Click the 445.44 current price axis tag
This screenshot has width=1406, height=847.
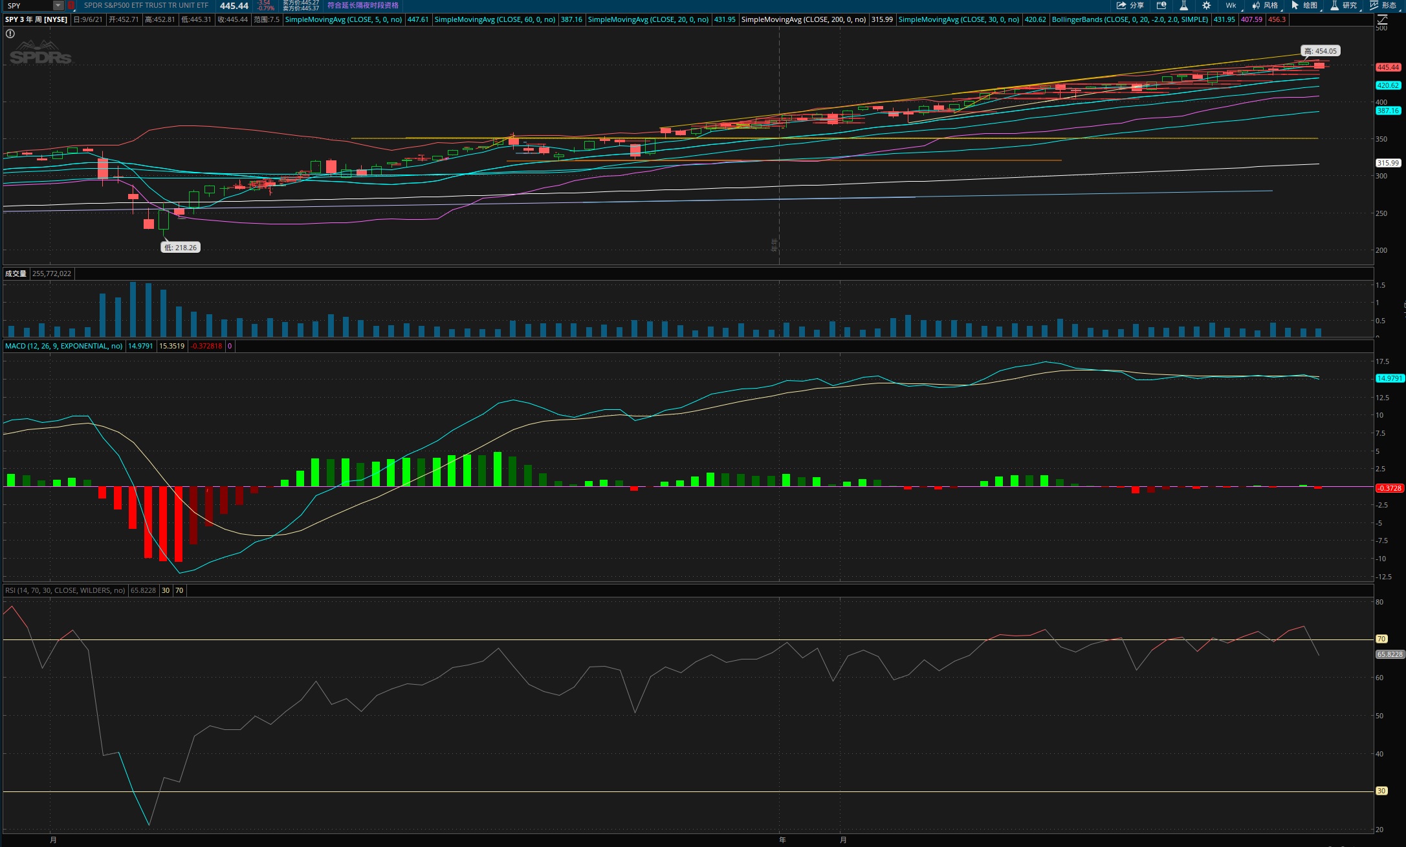pyautogui.click(x=1388, y=67)
